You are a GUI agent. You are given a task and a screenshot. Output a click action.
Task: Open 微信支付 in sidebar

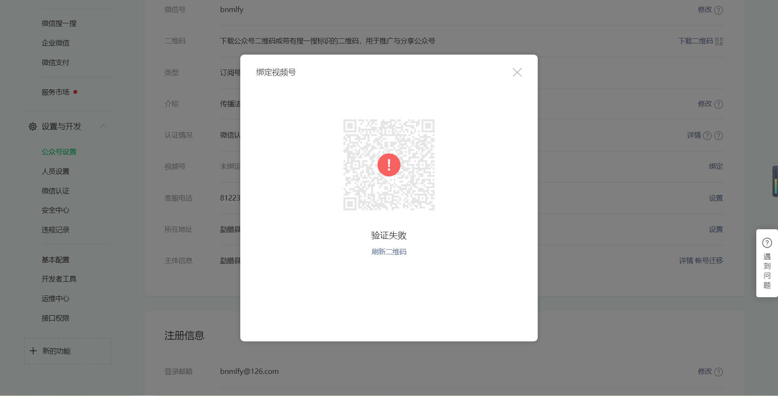coord(55,63)
